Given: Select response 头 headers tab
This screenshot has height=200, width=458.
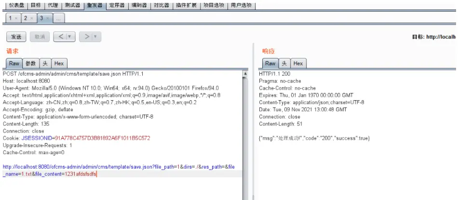Looking at the screenshot, I should (284, 63).
